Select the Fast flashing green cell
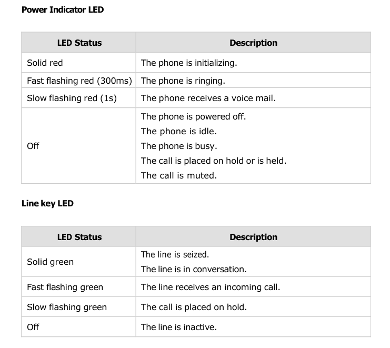 click(x=65, y=287)
